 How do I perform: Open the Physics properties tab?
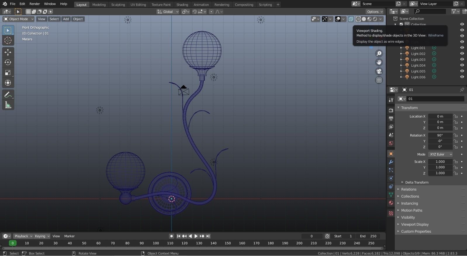[391, 178]
